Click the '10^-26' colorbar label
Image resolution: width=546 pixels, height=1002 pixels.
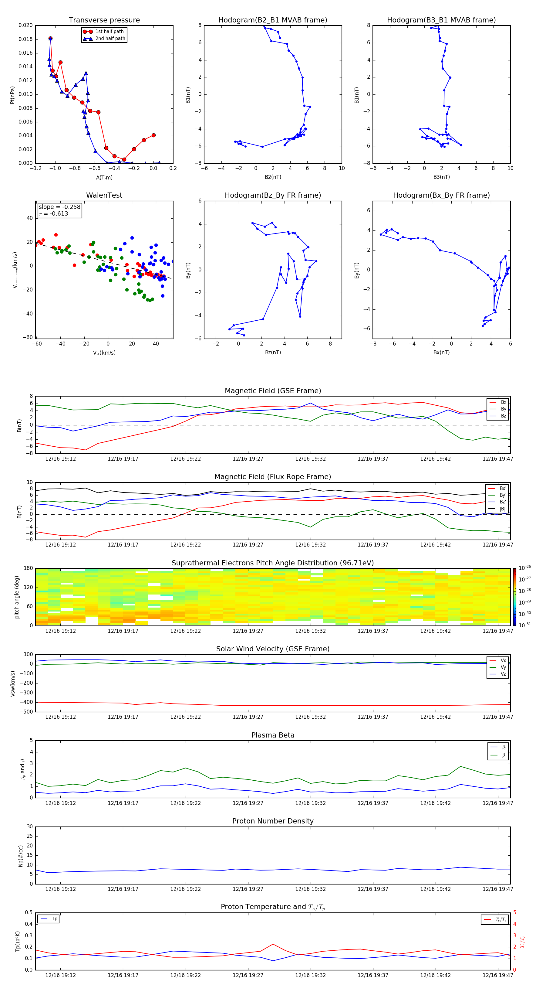(x=525, y=568)
